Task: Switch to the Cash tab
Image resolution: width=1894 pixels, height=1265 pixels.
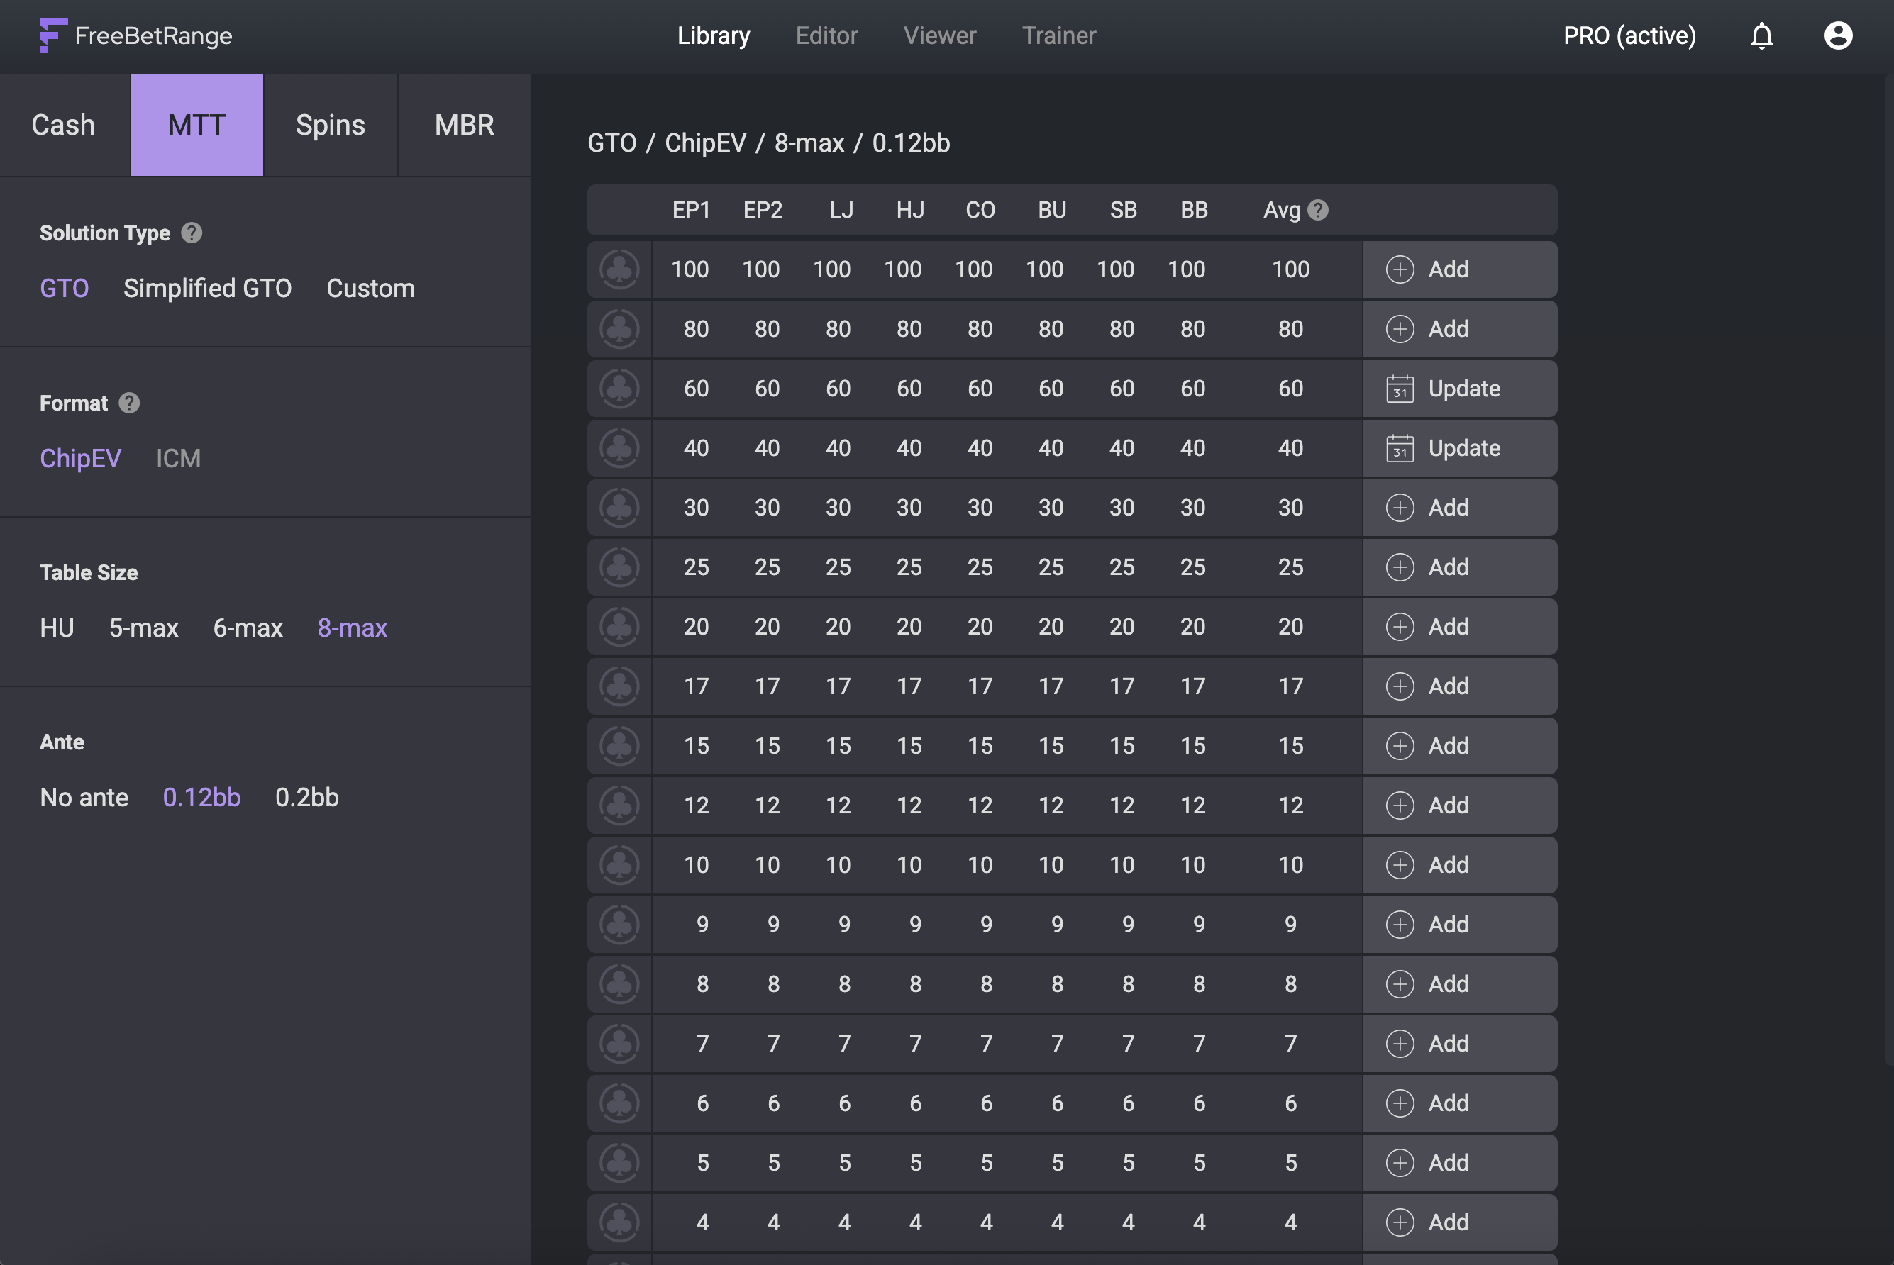Action: tap(64, 125)
